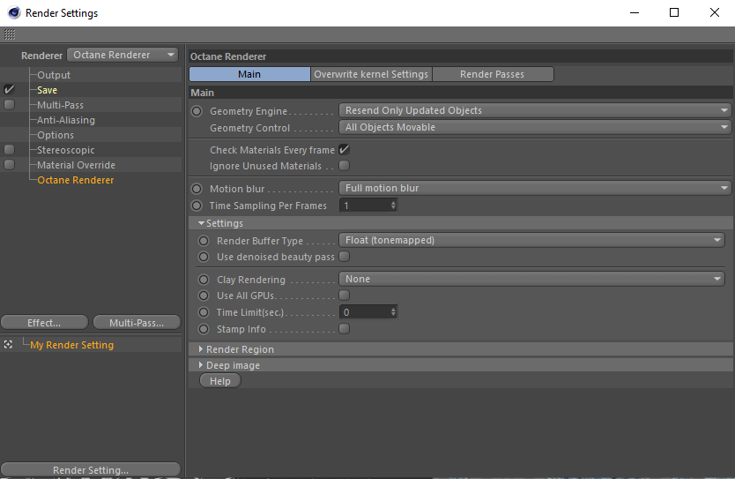The width and height of the screenshot is (735, 479).
Task: Open the Renderer dropdown
Action: coord(122,55)
